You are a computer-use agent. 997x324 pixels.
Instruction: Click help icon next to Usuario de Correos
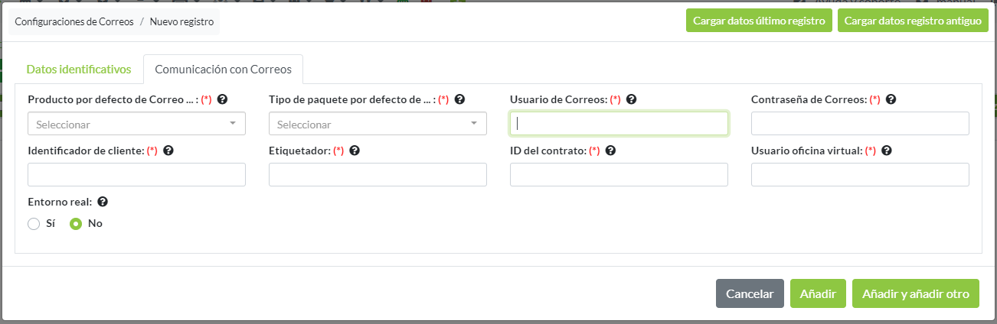pyautogui.click(x=632, y=99)
